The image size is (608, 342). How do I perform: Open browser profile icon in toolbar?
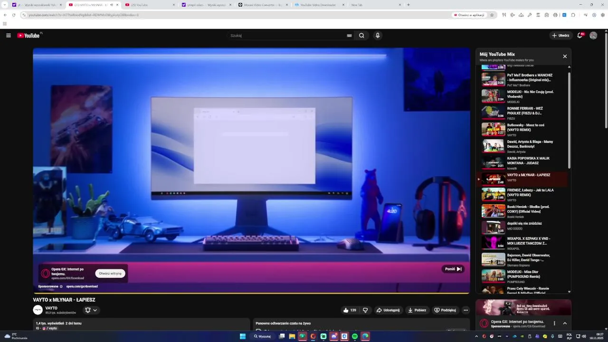point(594,15)
